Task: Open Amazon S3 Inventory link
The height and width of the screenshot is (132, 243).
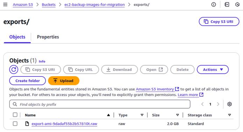Action: (157, 89)
